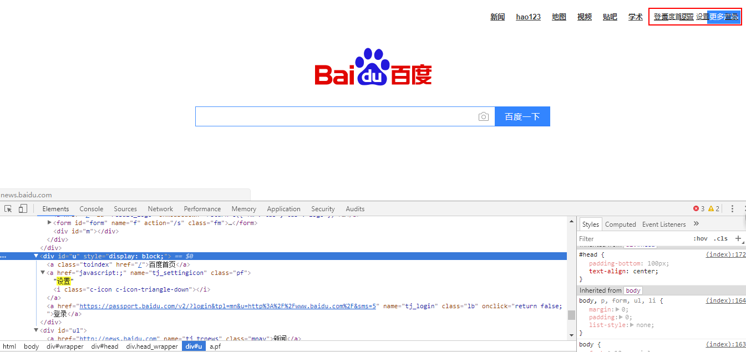Select the html breadcrumb item
The width and height of the screenshot is (746, 352).
(9, 346)
